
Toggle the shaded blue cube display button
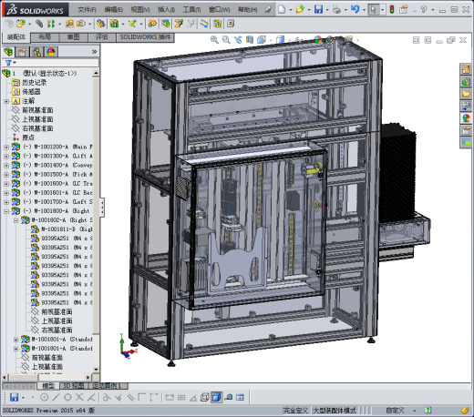click(217, 397)
